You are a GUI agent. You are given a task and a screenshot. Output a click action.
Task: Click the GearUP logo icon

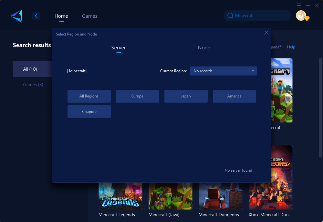pos(16,16)
